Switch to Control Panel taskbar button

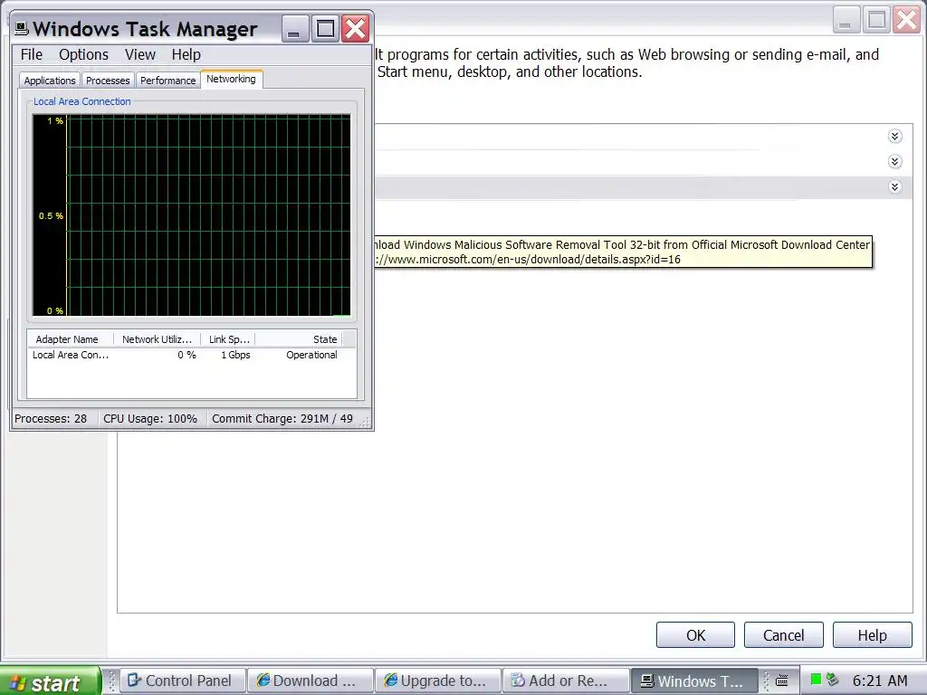click(x=182, y=681)
